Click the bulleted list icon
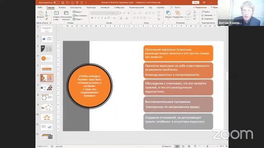This screenshot has width=264, height=148. pos(134,13)
